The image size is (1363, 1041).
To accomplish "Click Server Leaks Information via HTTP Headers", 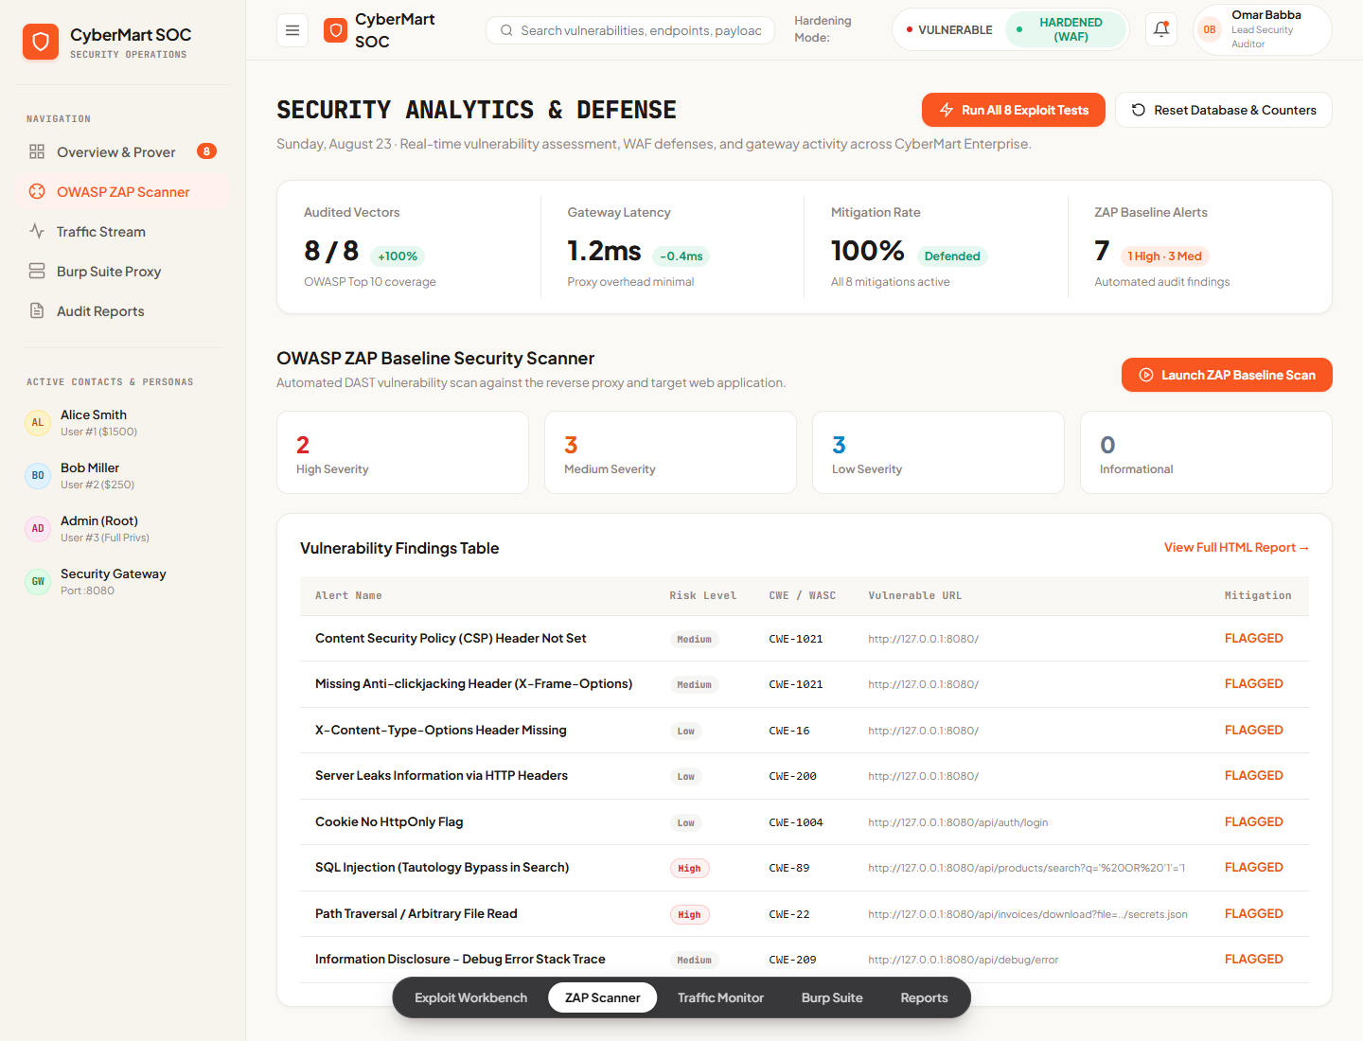I will click(x=441, y=775).
